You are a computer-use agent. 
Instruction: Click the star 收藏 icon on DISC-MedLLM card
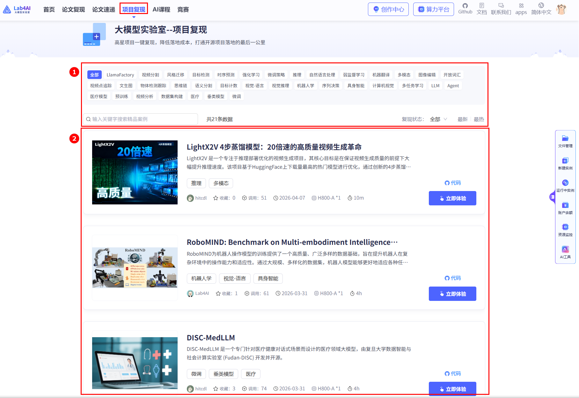[x=216, y=389]
